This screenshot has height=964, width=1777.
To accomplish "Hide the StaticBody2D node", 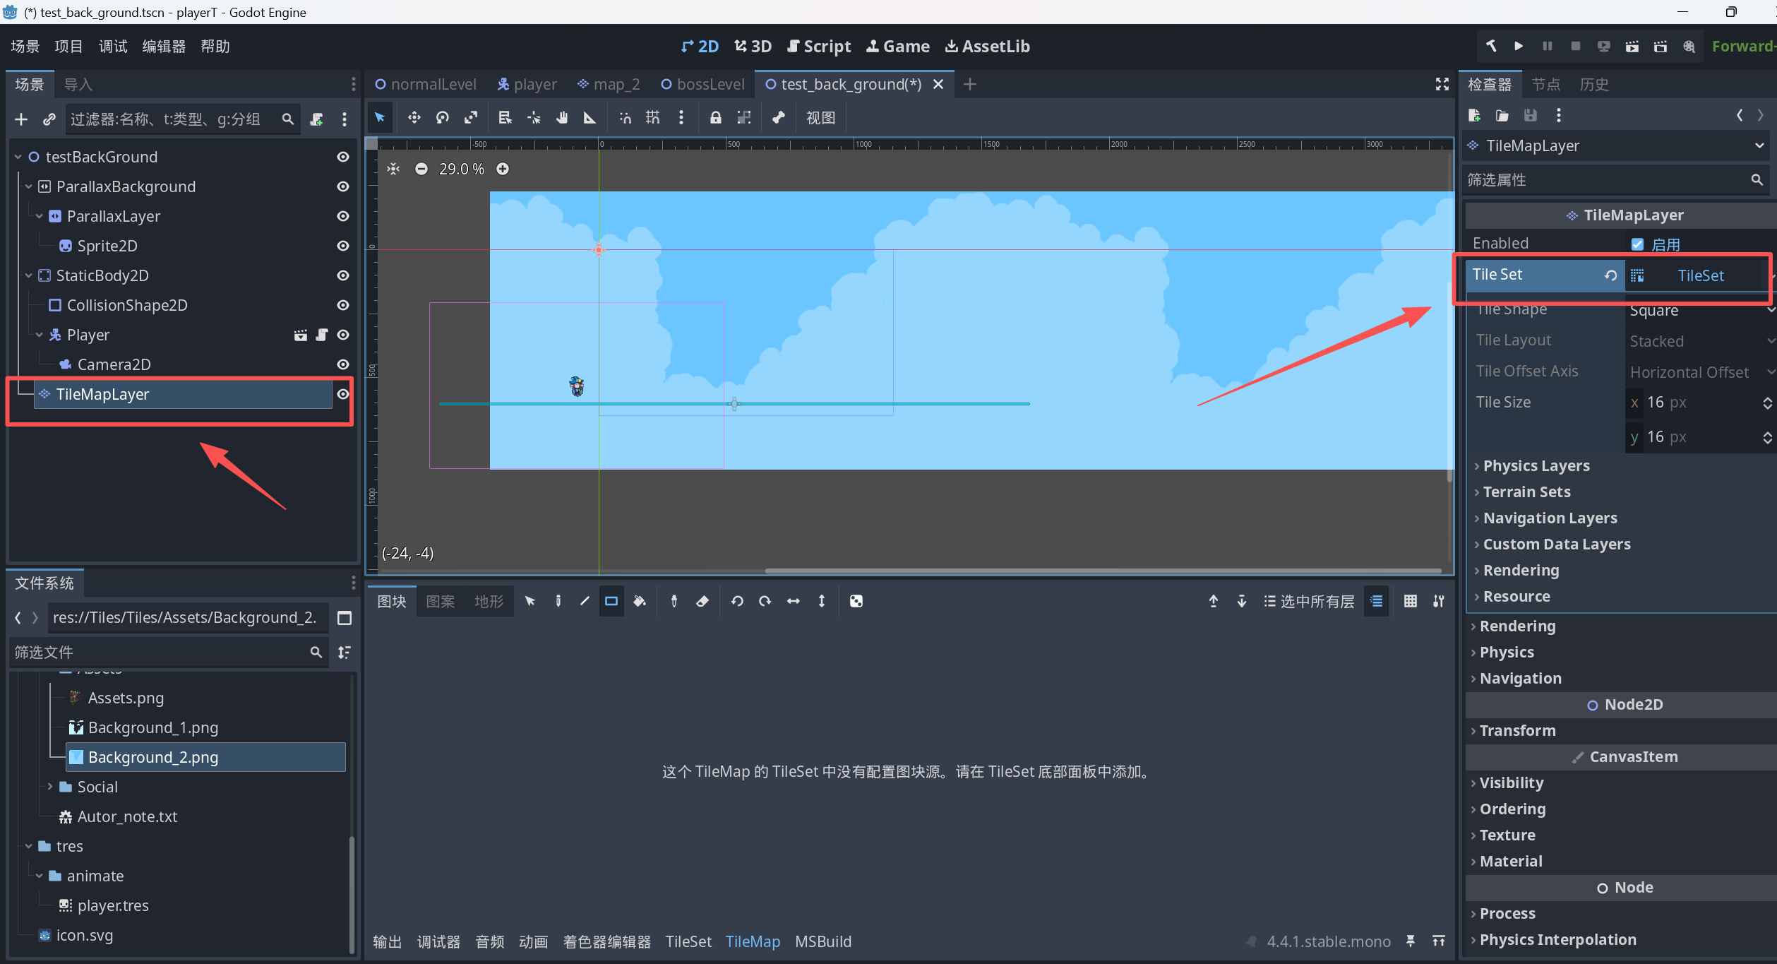I will tap(343, 275).
